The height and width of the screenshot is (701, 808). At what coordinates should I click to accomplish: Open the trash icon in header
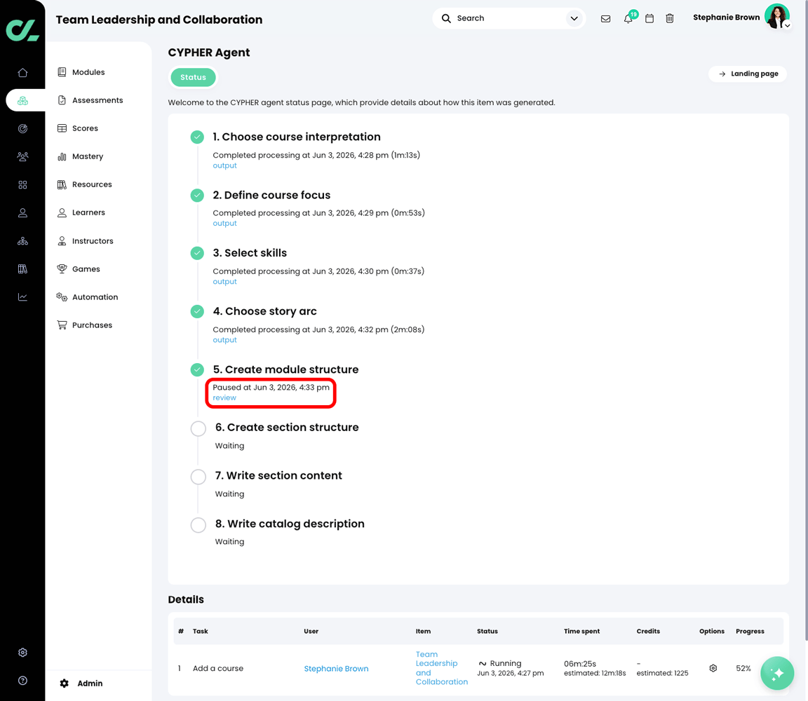click(x=669, y=18)
